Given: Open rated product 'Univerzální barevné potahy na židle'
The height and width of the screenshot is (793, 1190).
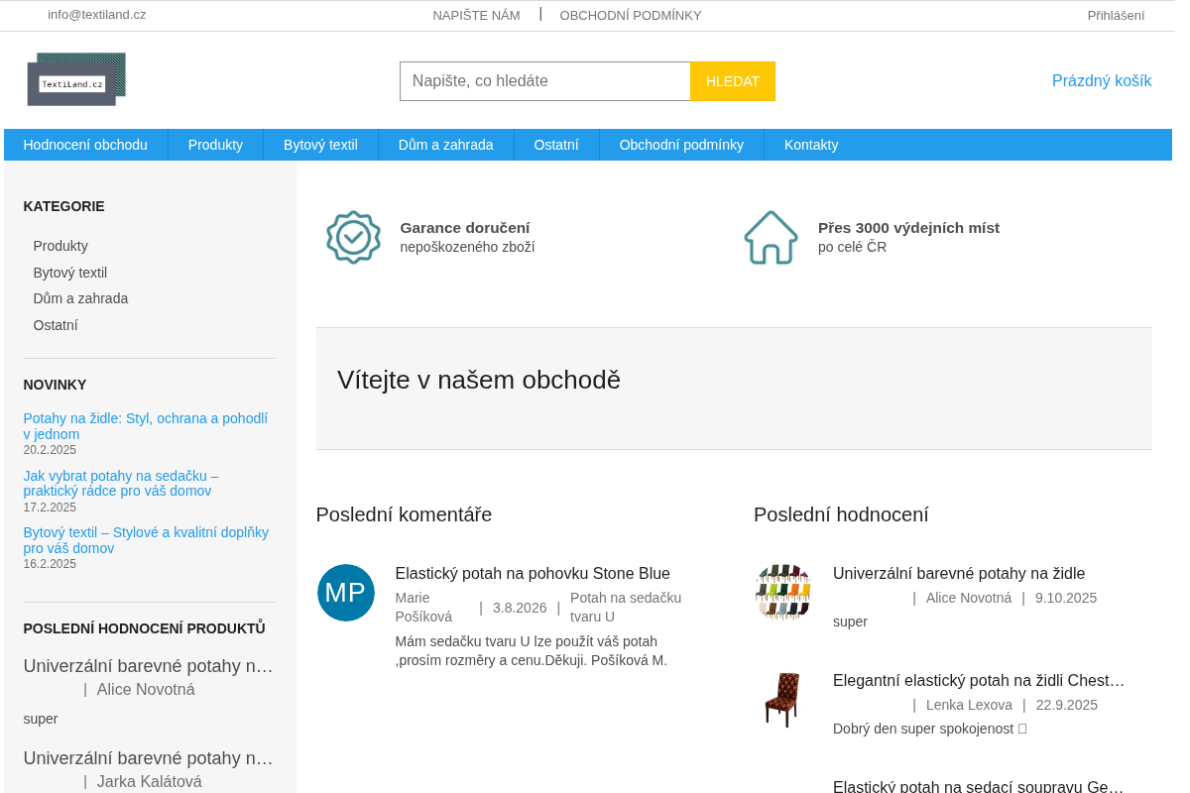Looking at the screenshot, I should click(959, 573).
